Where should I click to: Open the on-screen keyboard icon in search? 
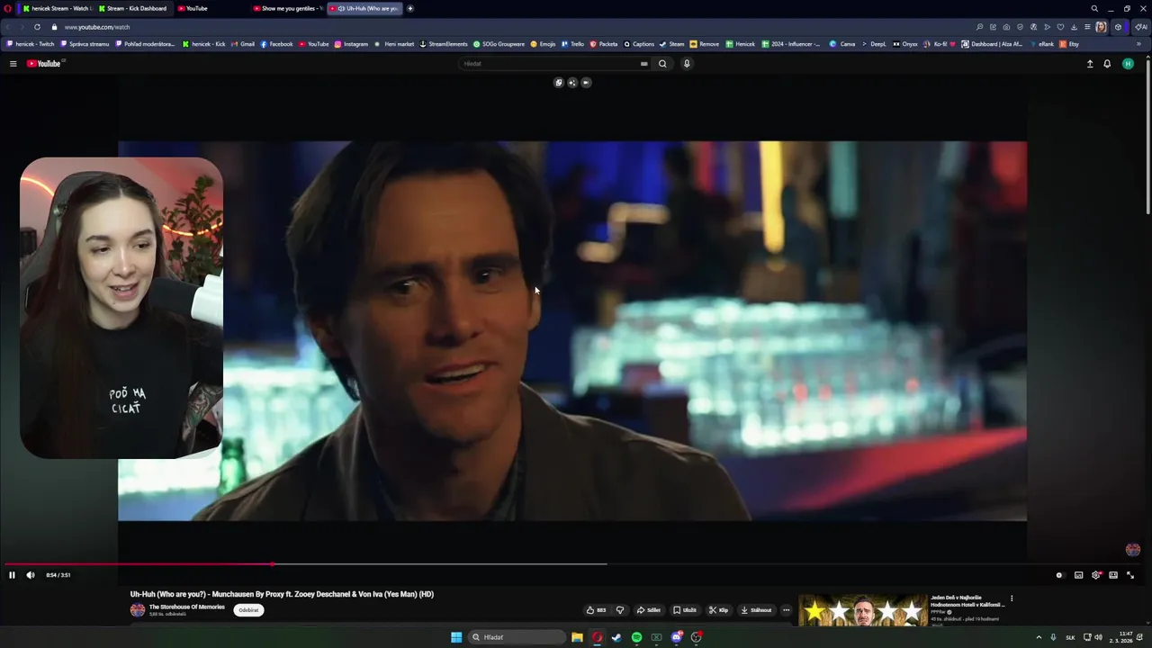coord(643,64)
